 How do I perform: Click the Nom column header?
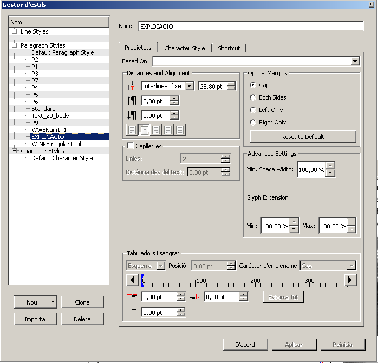pos(59,22)
